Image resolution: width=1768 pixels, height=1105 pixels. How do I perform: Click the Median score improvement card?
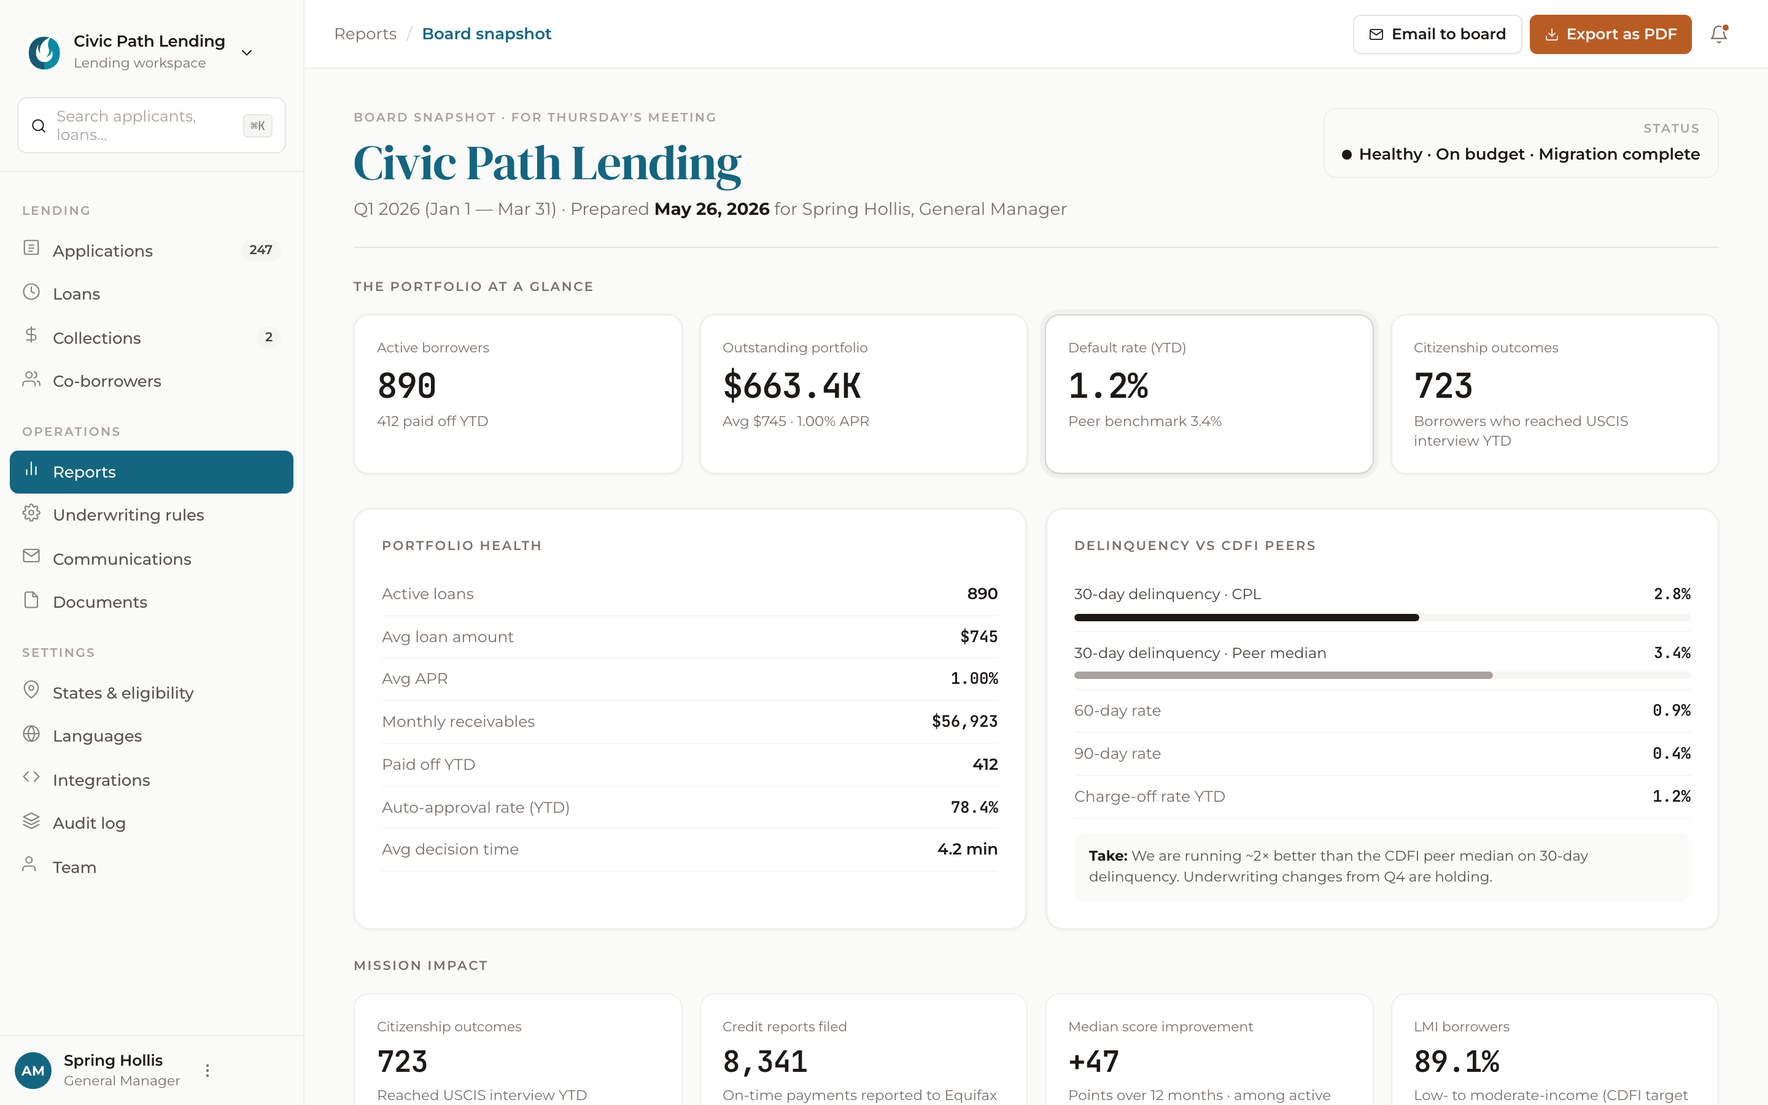(1209, 1050)
